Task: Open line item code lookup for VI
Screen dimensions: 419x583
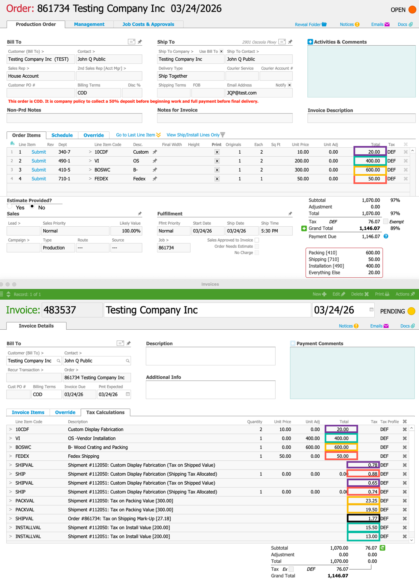Action: [x=90, y=161]
